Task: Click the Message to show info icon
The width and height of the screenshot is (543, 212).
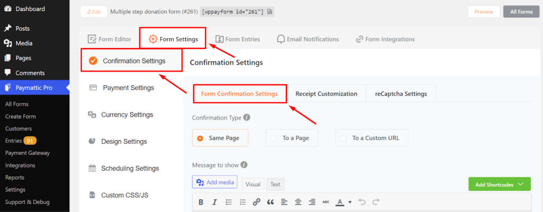Action: (x=244, y=165)
